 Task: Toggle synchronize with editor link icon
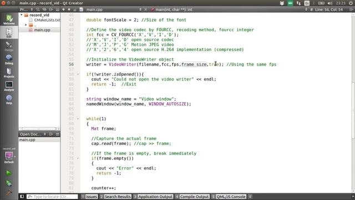pos(44,9)
